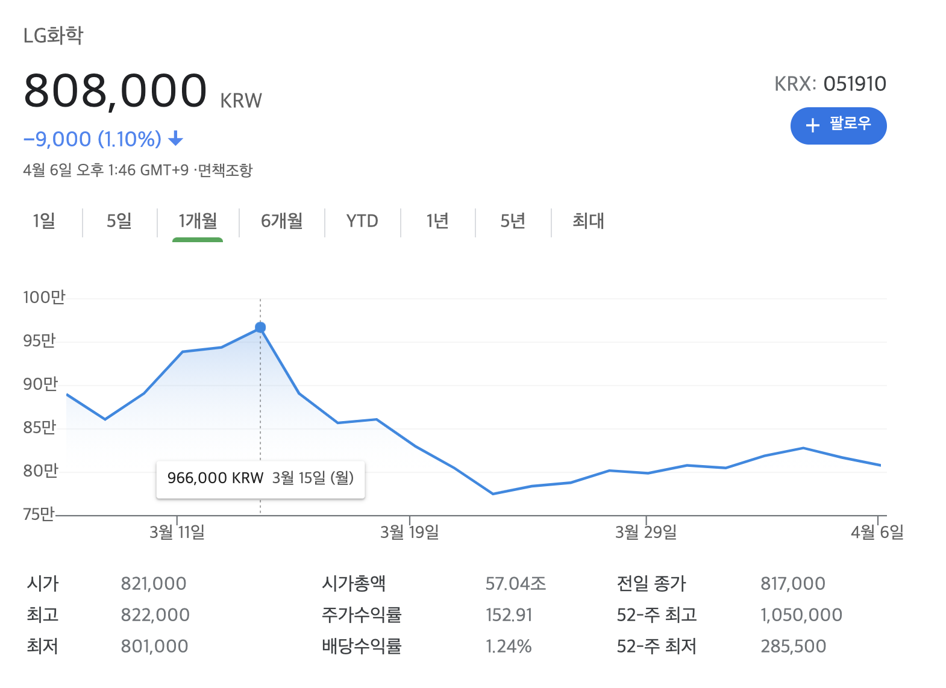Open the 면책조항 disclaimer link
The image size is (946, 688).
(225, 170)
